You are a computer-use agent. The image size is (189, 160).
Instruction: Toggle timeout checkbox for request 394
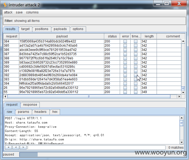click(x=136, y=84)
